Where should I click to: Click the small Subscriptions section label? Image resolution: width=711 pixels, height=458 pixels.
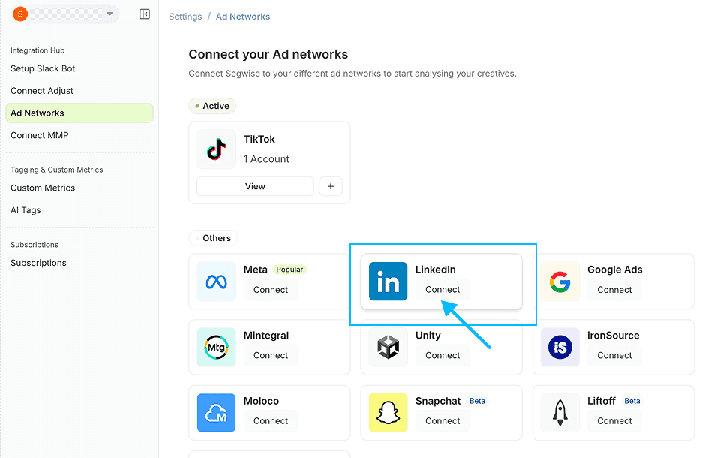click(34, 245)
